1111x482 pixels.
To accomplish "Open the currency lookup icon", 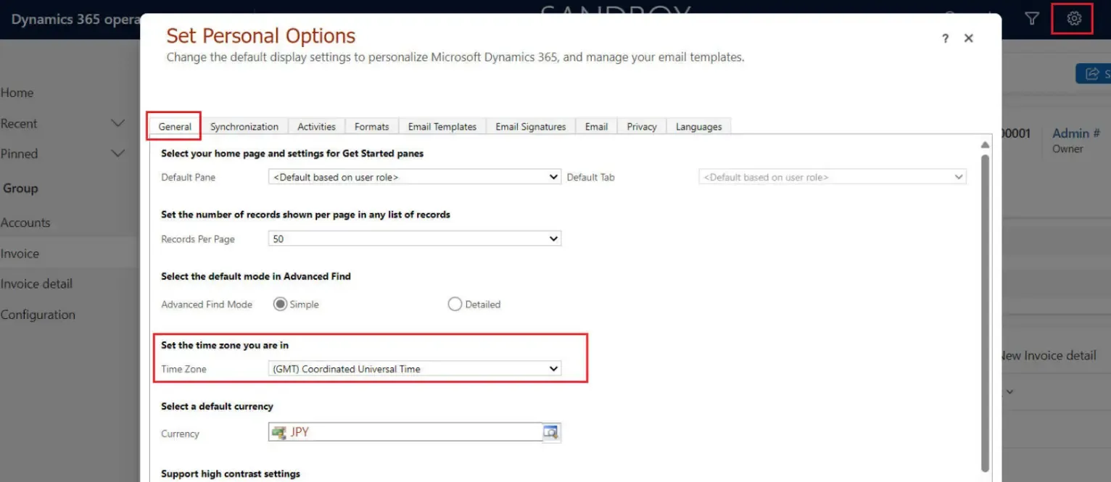I will tap(551, 432).
